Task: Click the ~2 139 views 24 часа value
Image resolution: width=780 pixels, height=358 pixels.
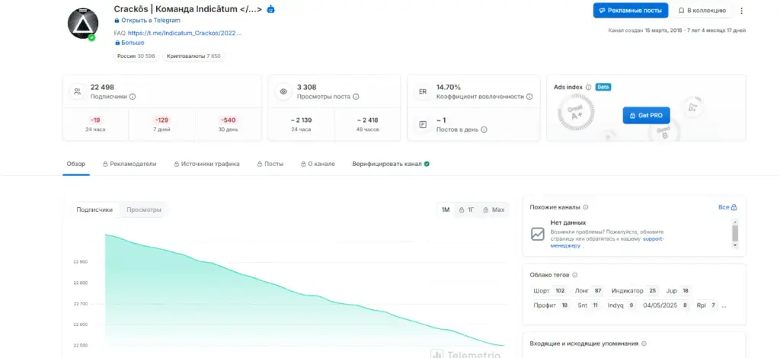Action: tap(302, 120)
